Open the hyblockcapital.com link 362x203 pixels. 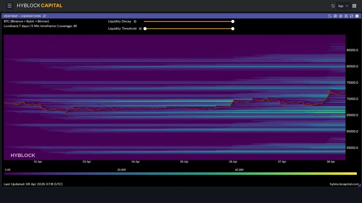click(x=345, y=184)
